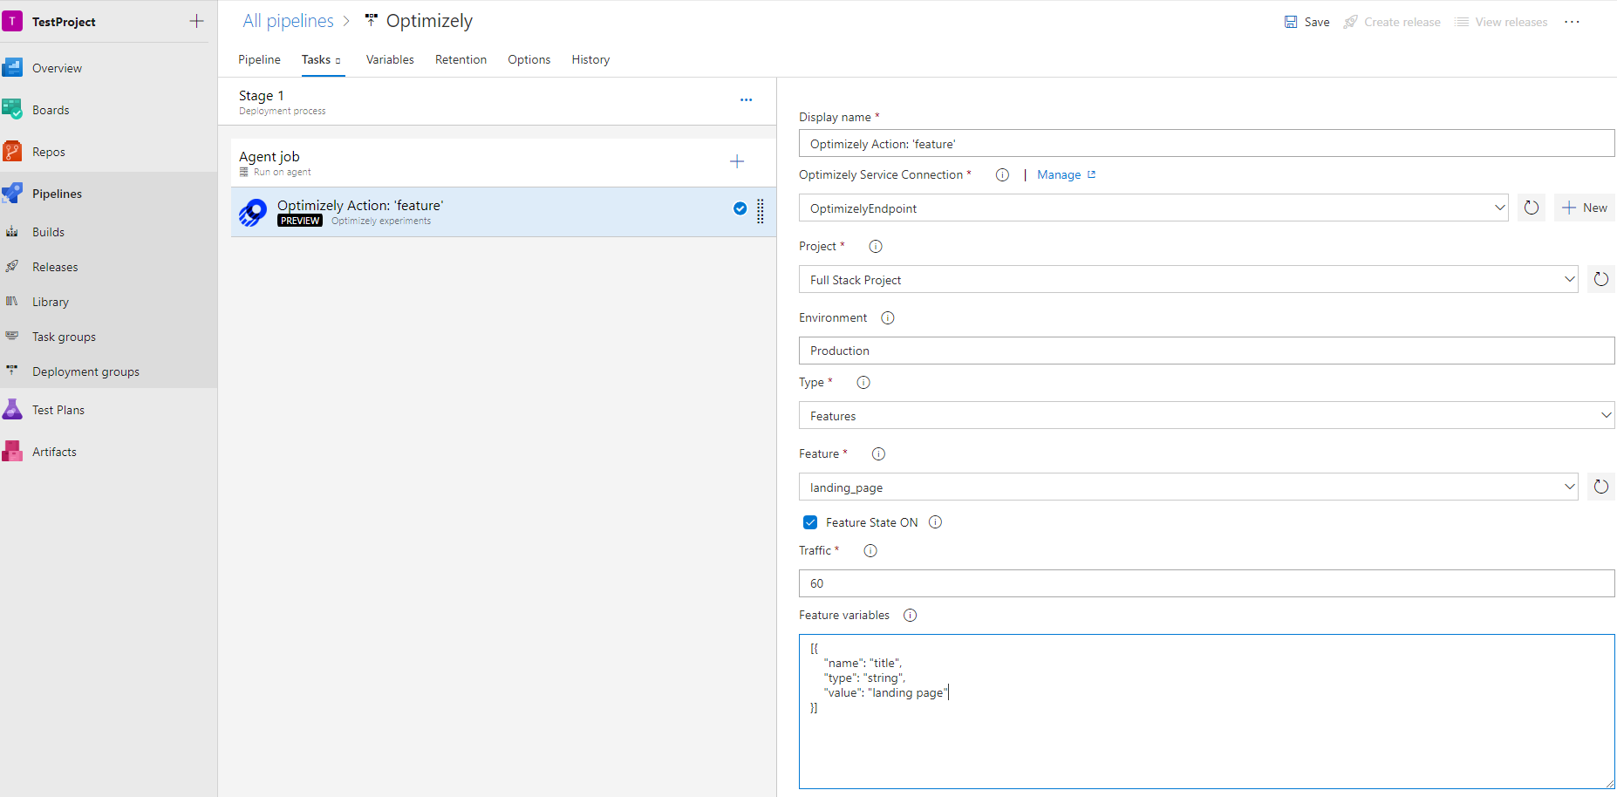Viewport: 1617px width, 797px height.
Task: Expand the OptimizelyEndpoint connection dropdown
Action: 1499,208
